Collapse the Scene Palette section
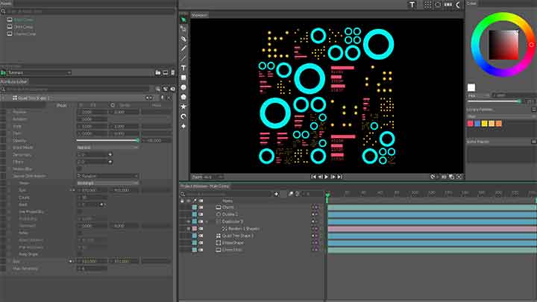The width and height of the screenshot is (537, 302). 533,142
